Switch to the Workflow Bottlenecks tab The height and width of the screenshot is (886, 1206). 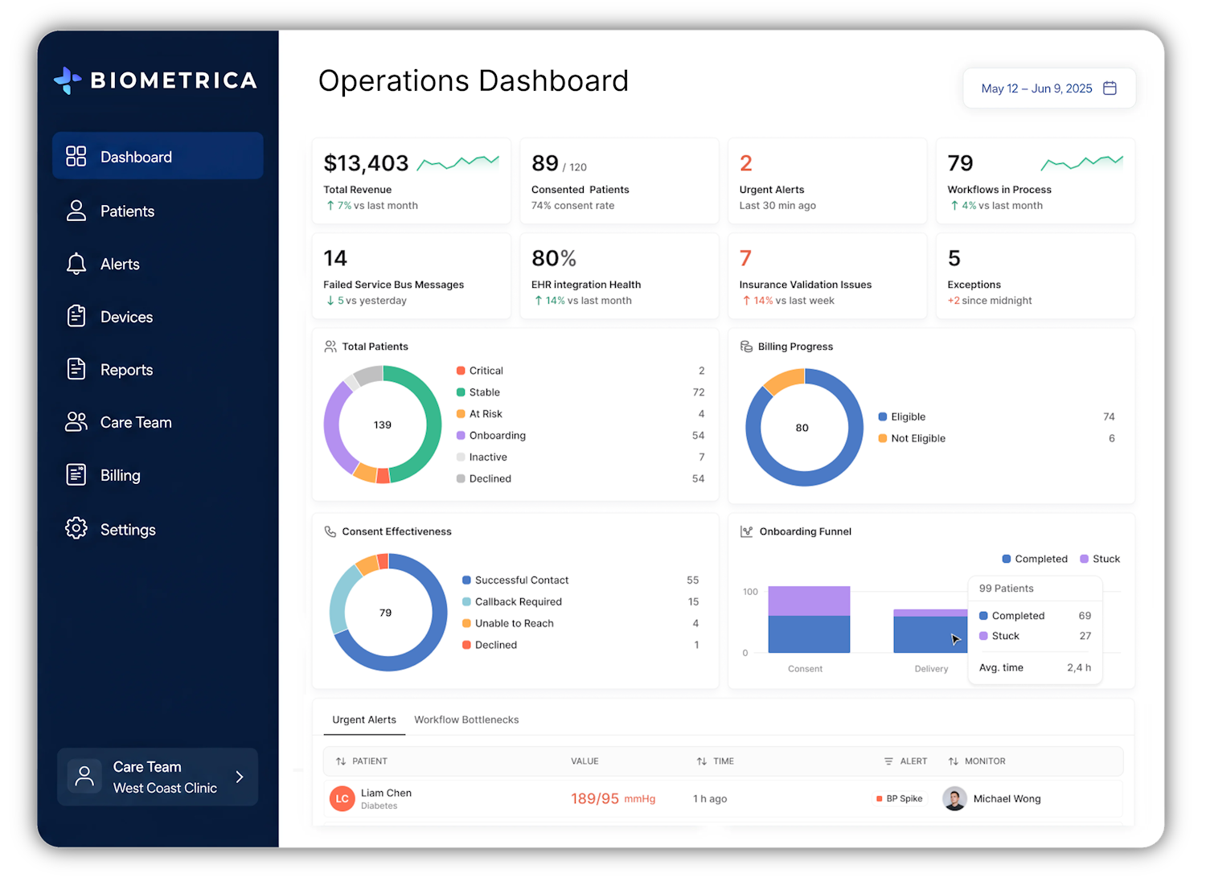tap(466, 720)
